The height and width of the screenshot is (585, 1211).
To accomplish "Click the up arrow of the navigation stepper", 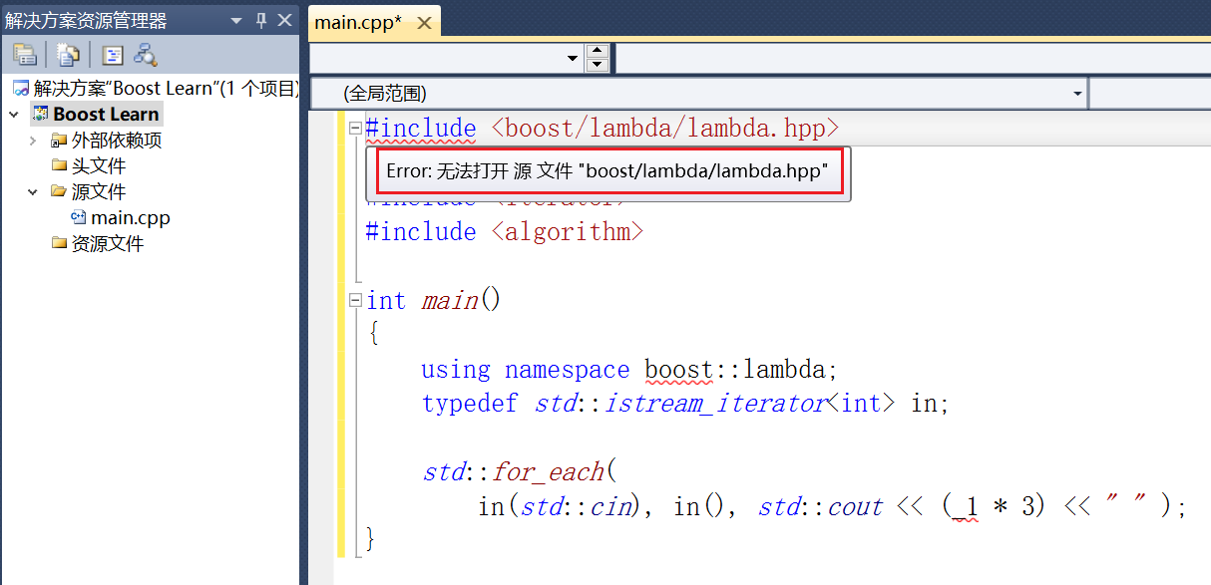I will coord(596,51).
